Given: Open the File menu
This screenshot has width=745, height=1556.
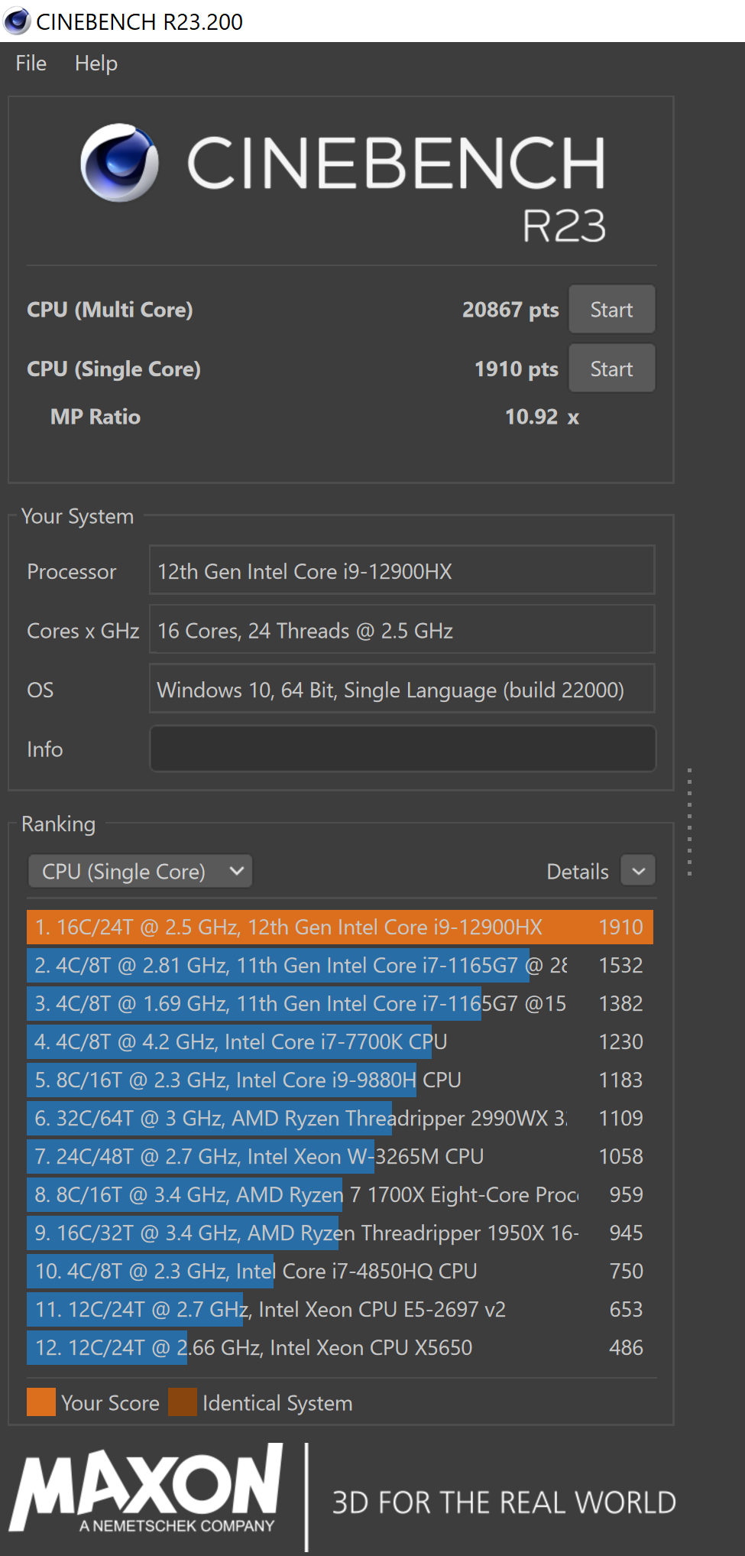Looking at the screenshot, I should (x=31, y=63).
